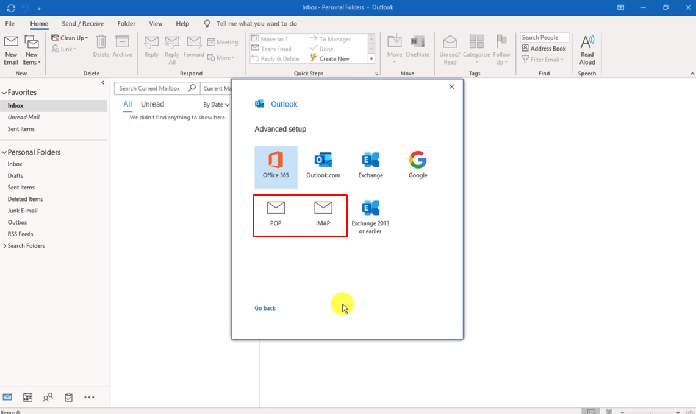The width and height of the screenshot is (696, 414).
Task: Open Address Book
Action: pyautogui.click(x=544, y=48)
